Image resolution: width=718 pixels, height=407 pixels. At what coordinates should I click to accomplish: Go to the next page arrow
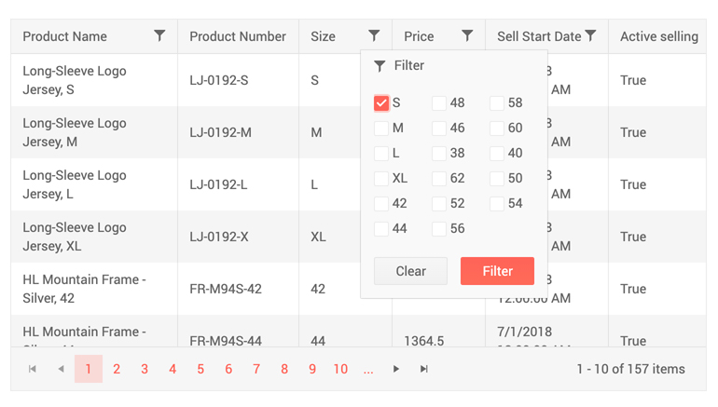(x=396, y=369)
